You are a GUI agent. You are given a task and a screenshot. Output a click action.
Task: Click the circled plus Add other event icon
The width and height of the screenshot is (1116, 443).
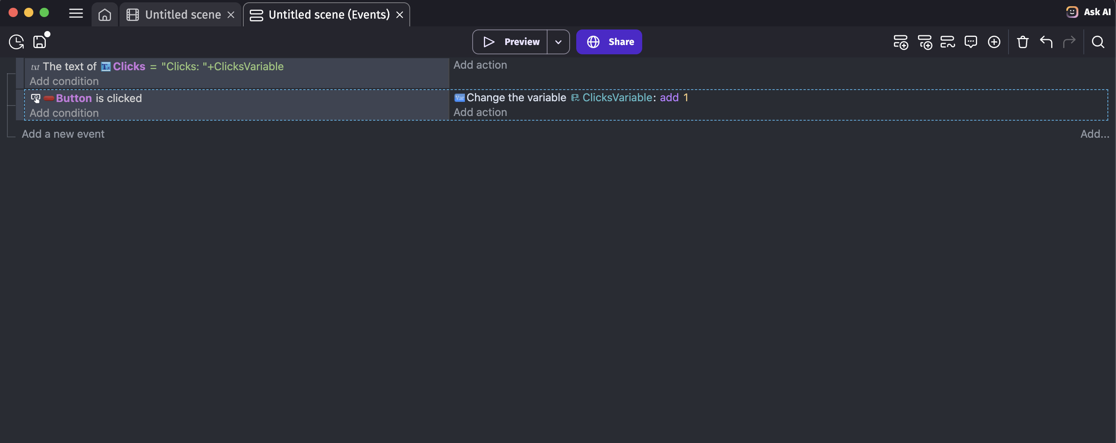[x=994, y=42]
